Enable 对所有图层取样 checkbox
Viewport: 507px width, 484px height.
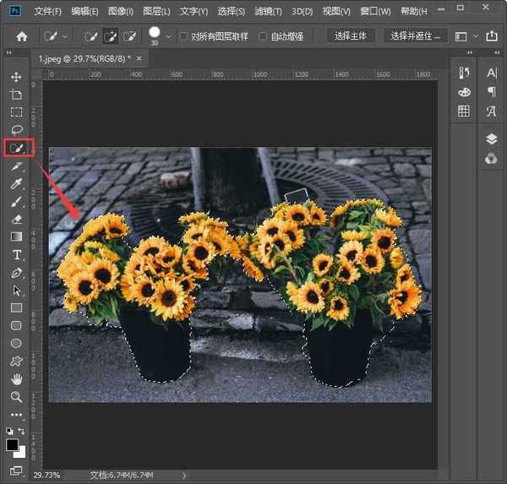(x=184, y=36)
